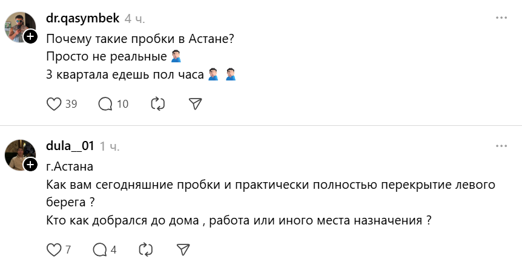Screen dimensions: 522x262
Task: Follow dr.qasymbek via plus badge
Action: coord(31,38)
